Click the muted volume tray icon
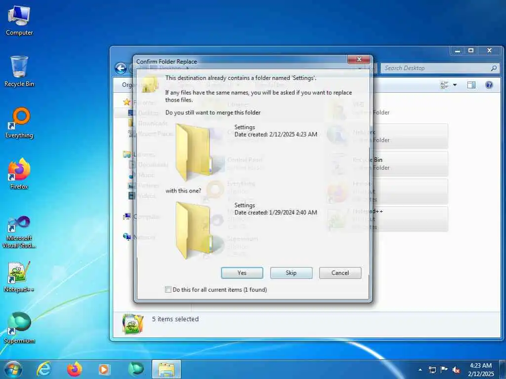This screenshot has height=379, width=506. 456,370
